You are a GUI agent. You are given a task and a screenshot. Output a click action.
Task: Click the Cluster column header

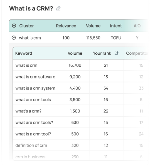(26, 26)
